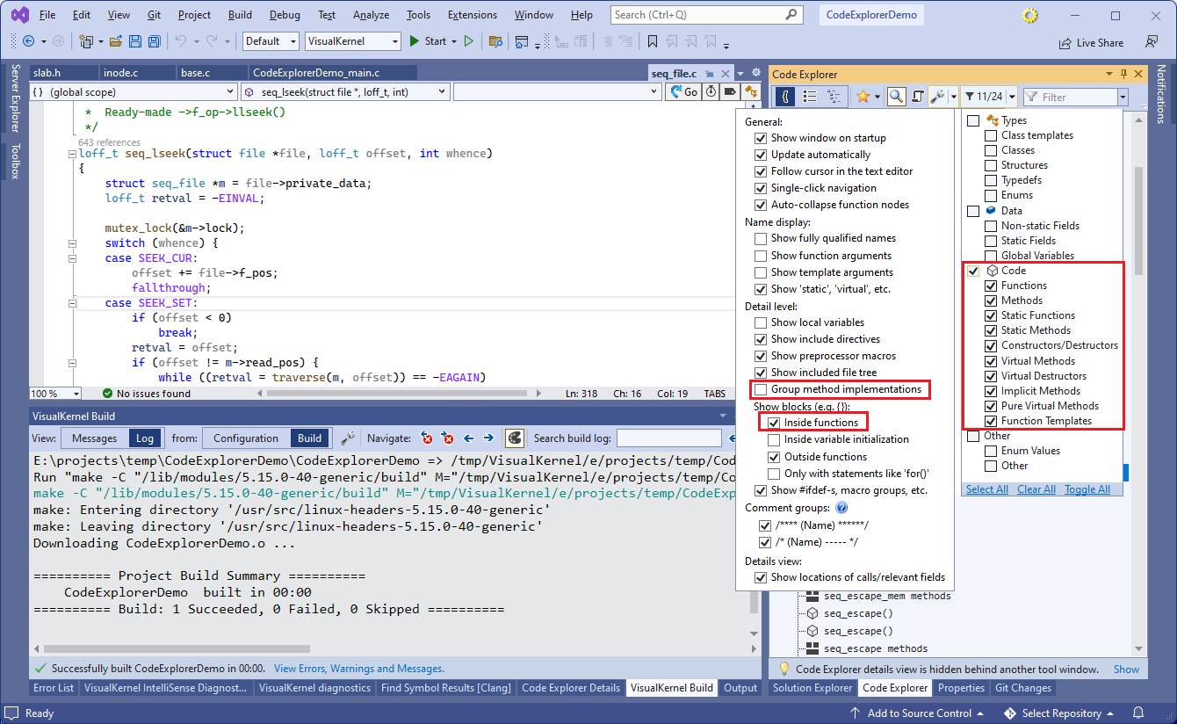Check the Enum Values filter checkbox
Image resolution: width=1177 pixels, height=724 pixels.
point(991,451)
